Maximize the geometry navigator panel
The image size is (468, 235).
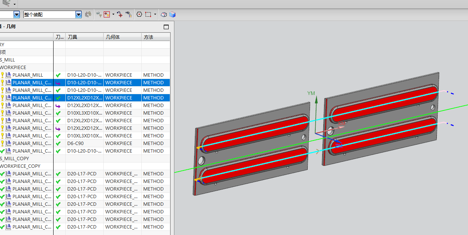click(x=166, y=27)
